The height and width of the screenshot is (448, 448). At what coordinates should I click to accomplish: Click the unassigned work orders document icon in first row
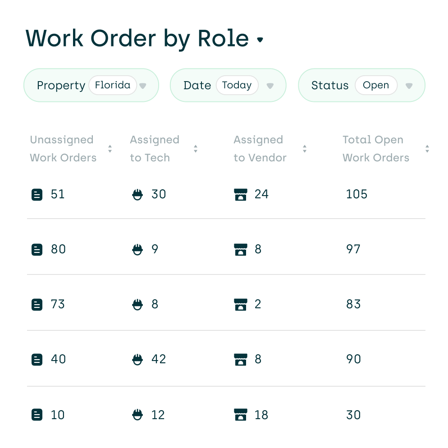[x=37, y=194]
